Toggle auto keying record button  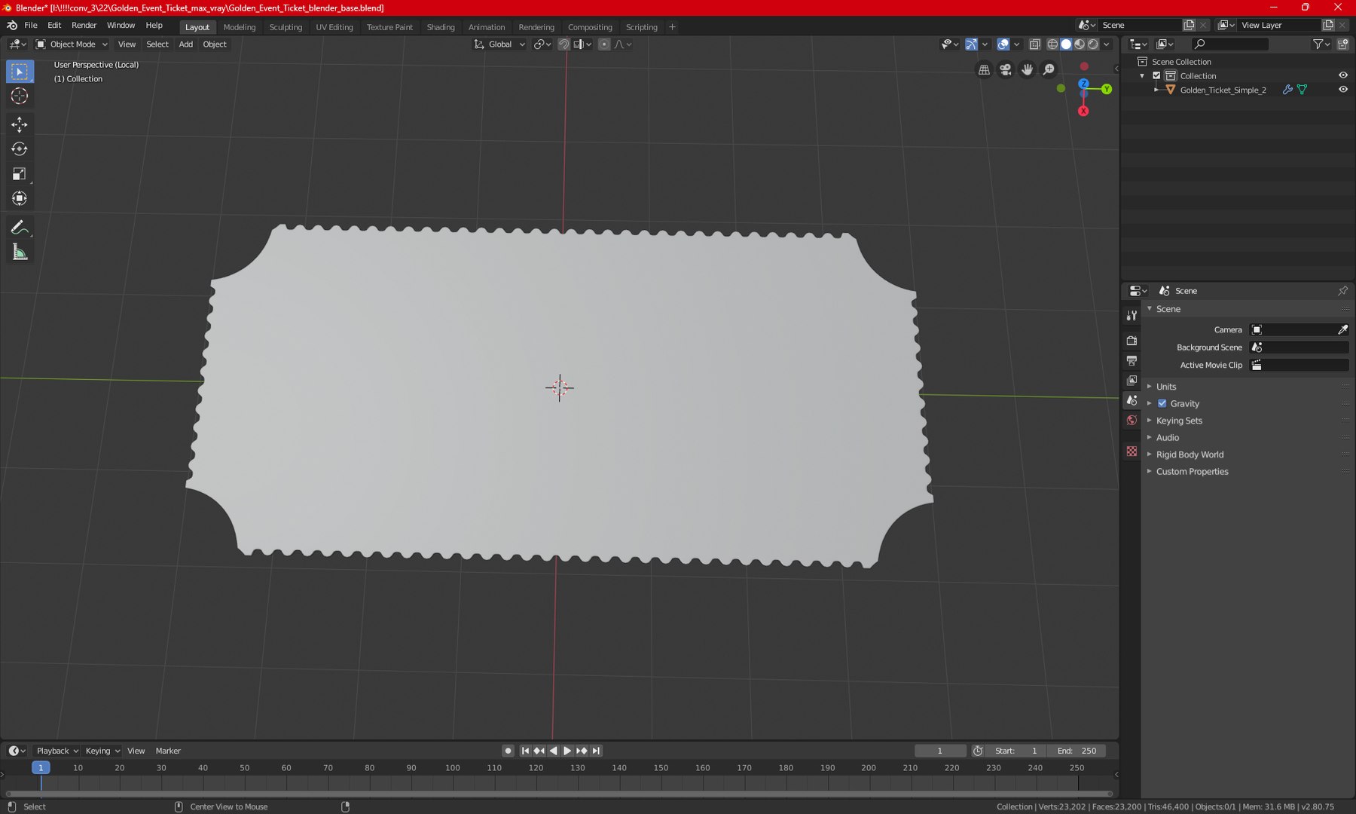[508, 751]
